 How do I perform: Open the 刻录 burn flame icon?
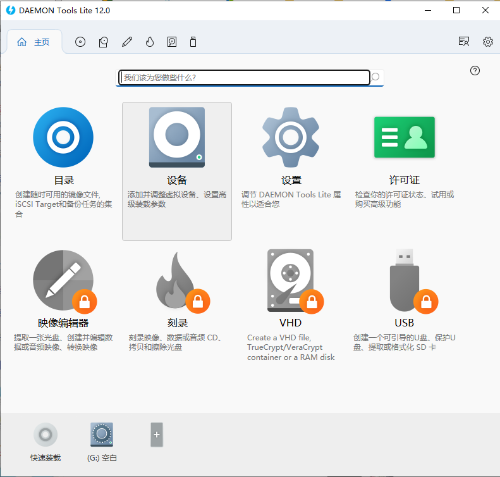click(175, 280)
